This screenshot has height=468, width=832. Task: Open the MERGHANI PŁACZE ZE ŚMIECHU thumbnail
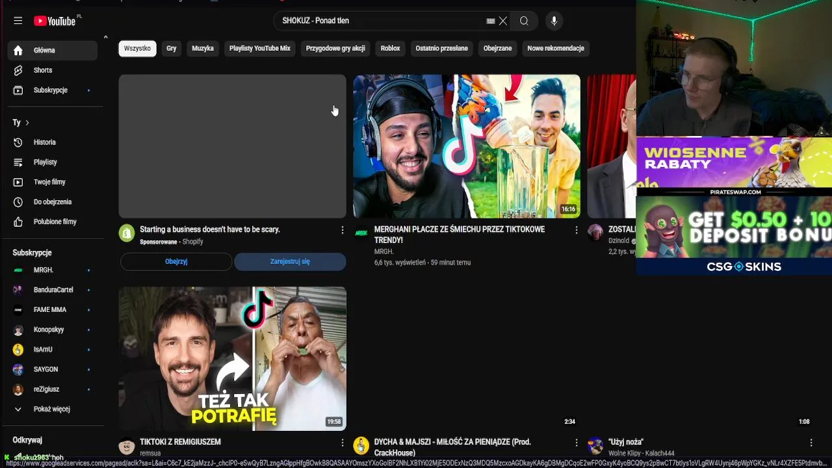point(467,146)
